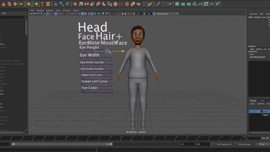Open the viewport Shading menu
This screenshot has width=270, height=152.
click(x=40, y=11)
